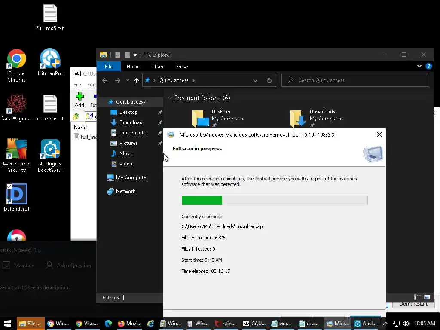Switch to 7-Zip C:\U... taskbar item

pyautogui.click(x=254, y=324)
